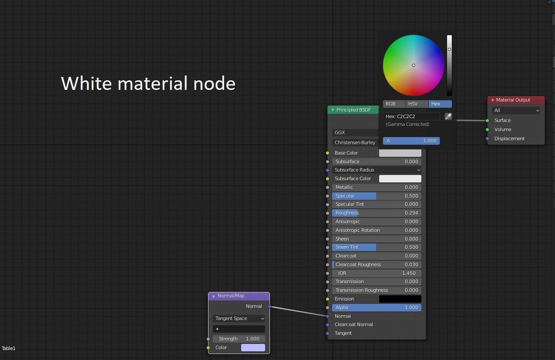Click the Specular input socket
This screenshot has width=555, height=360.
[x=327, y=196]
